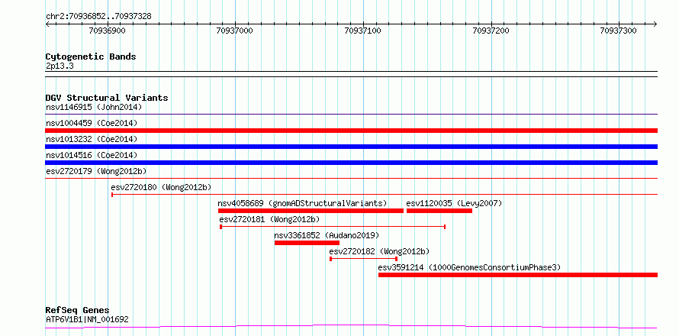This screenshot has width=679, height=336.
Task: Click the nsv1004459 (Coe2014) label
Action: 92,123
